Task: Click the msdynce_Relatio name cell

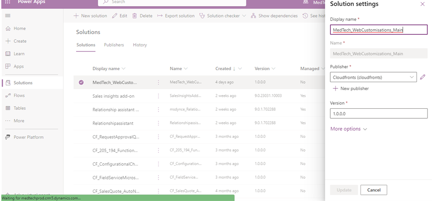Action: pyautogui.click(x=186, y=109)
